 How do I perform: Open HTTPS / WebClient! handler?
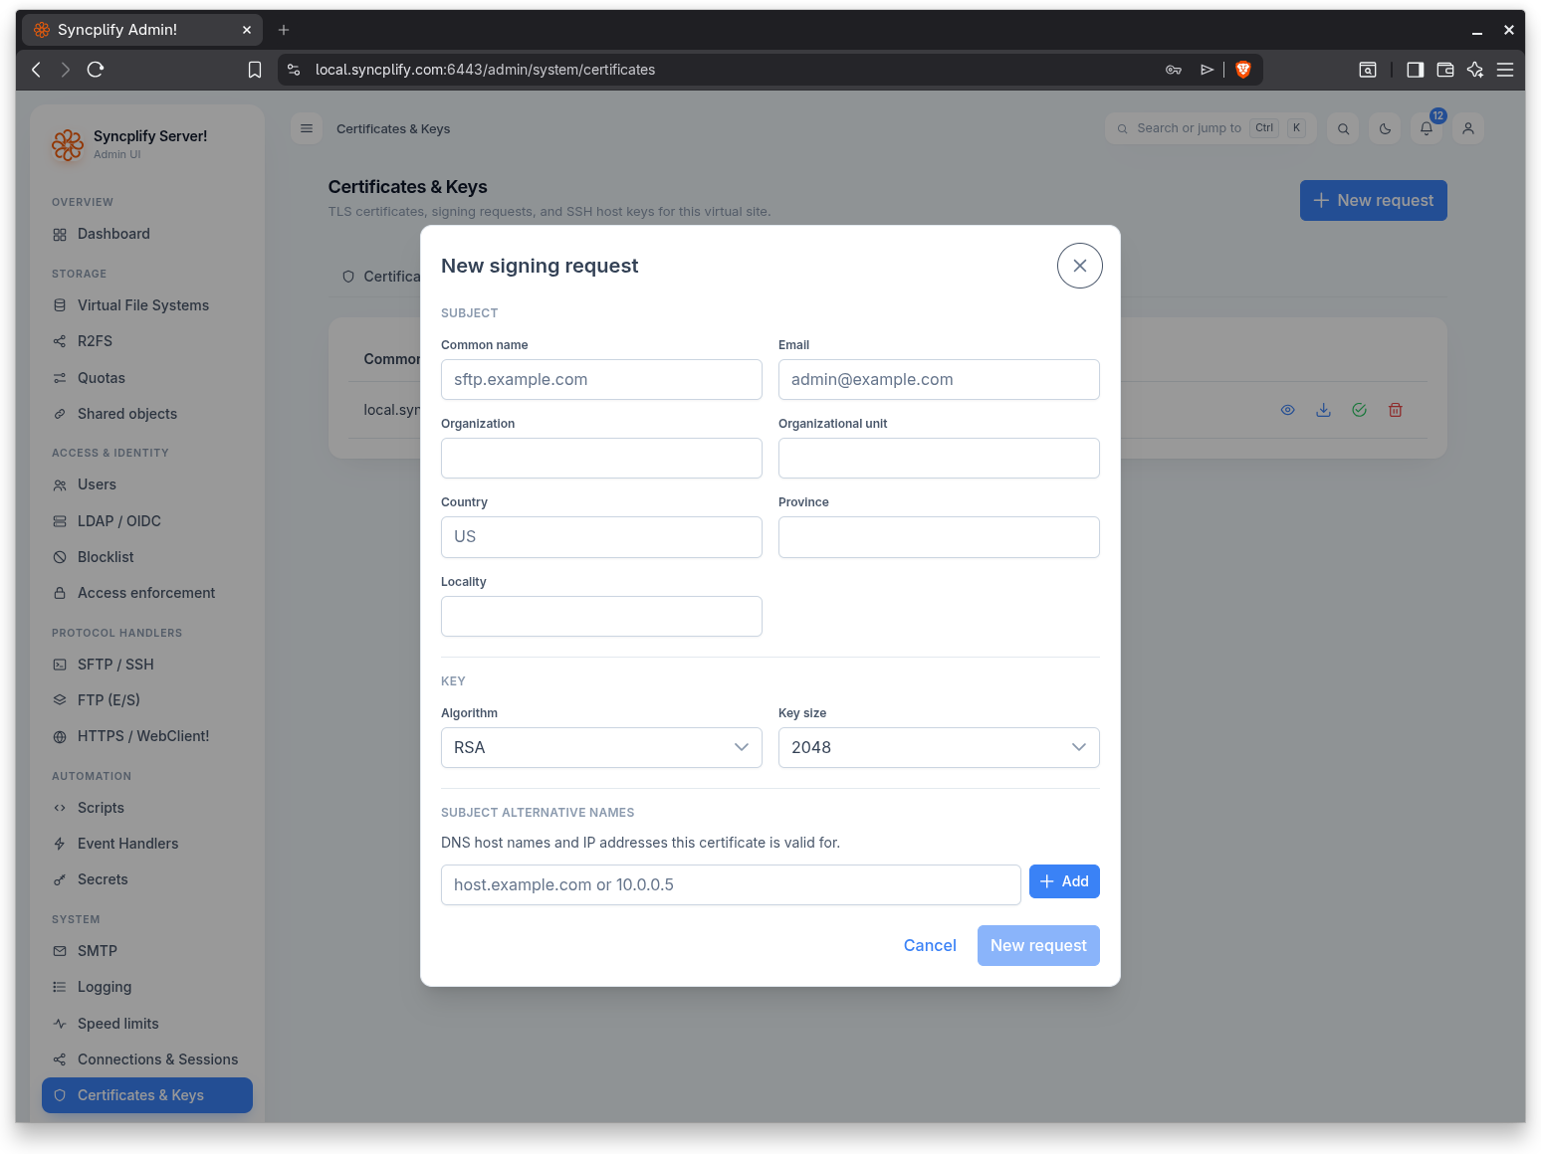(x=147, y=736)
